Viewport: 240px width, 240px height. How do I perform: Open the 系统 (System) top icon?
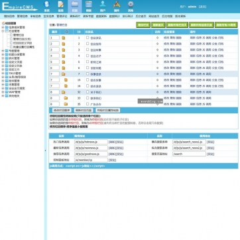point(47,7)
